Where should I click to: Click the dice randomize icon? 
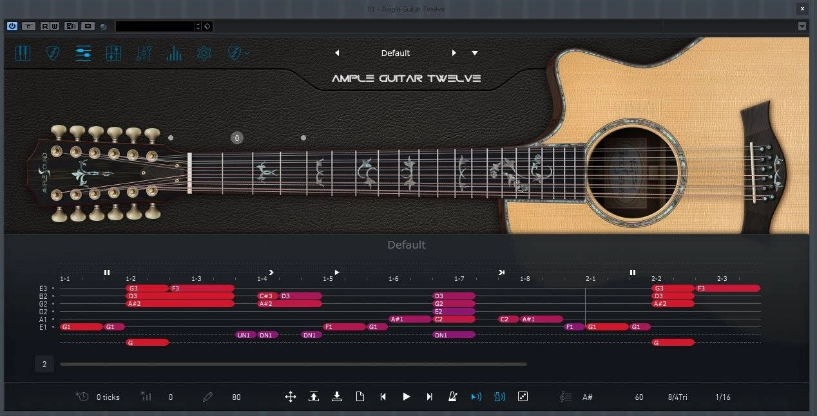coord(523,397)
